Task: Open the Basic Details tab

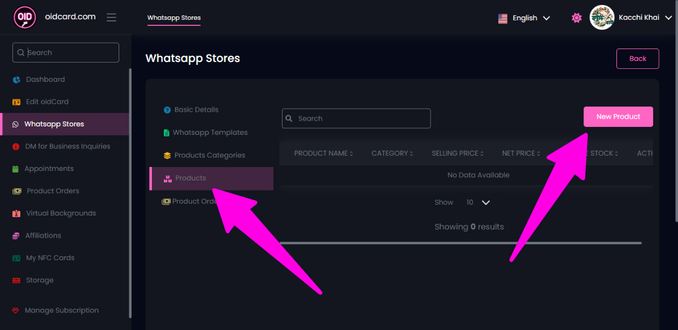Action: point(196,110)
